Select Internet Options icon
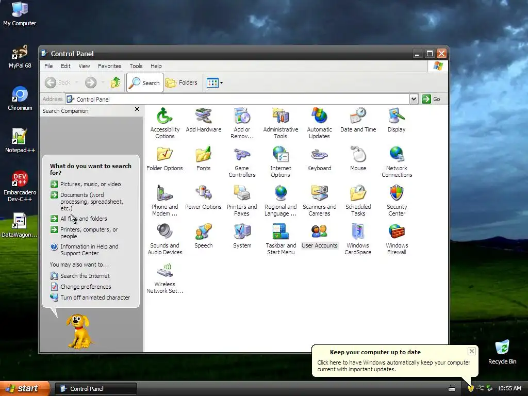Screen dimensions: 528x396 pyautogui.click(x=280, y=161)
